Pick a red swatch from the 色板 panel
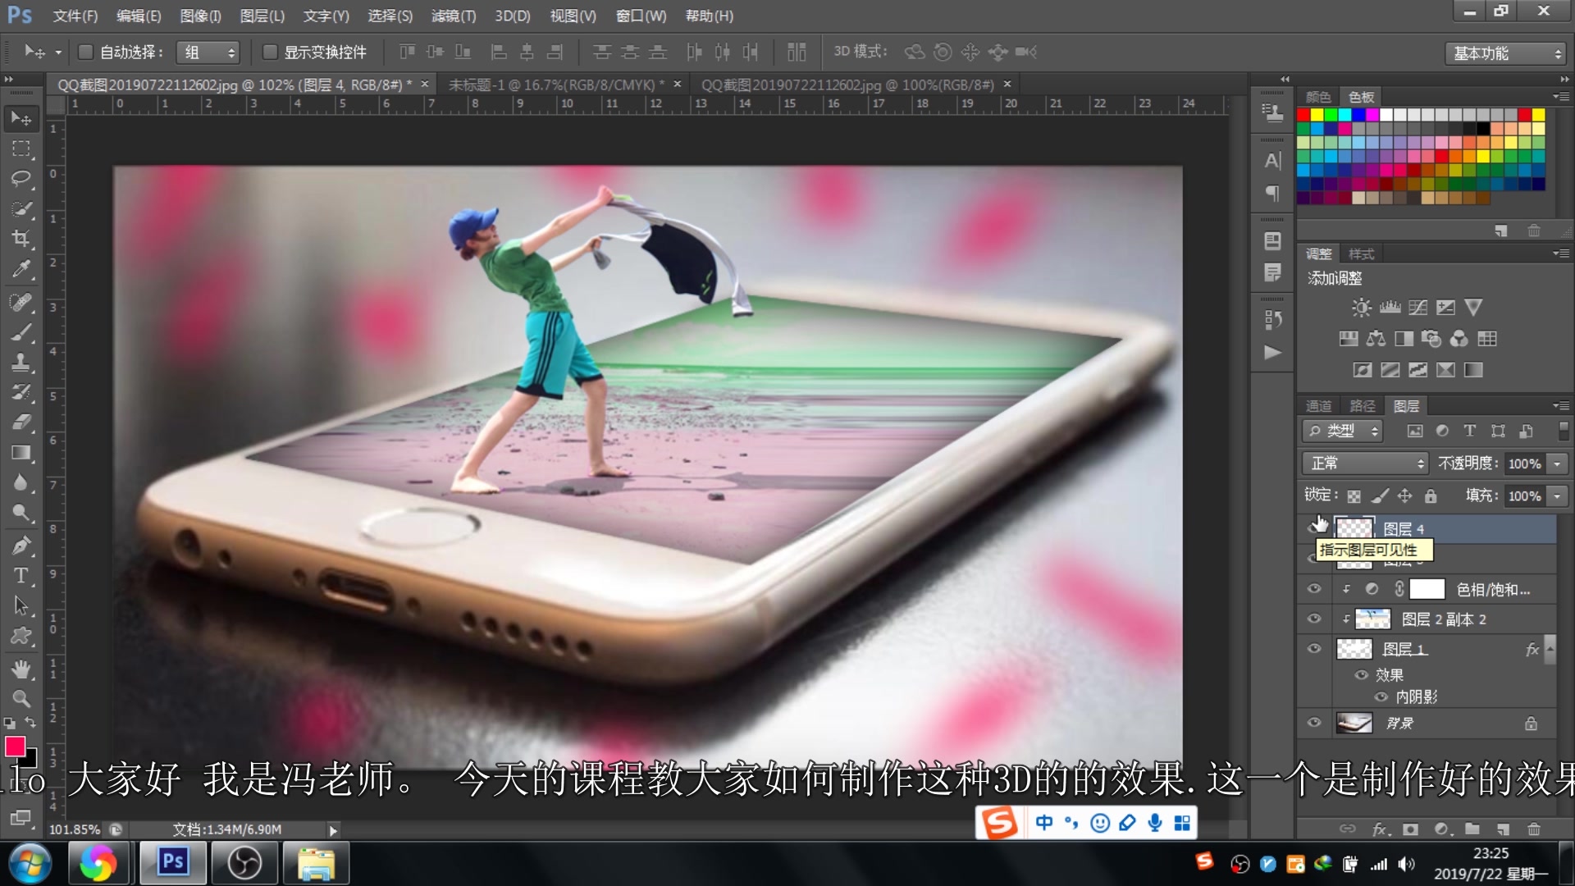The height and width of the screenshot is (886, 1575). coord(1303,115)
